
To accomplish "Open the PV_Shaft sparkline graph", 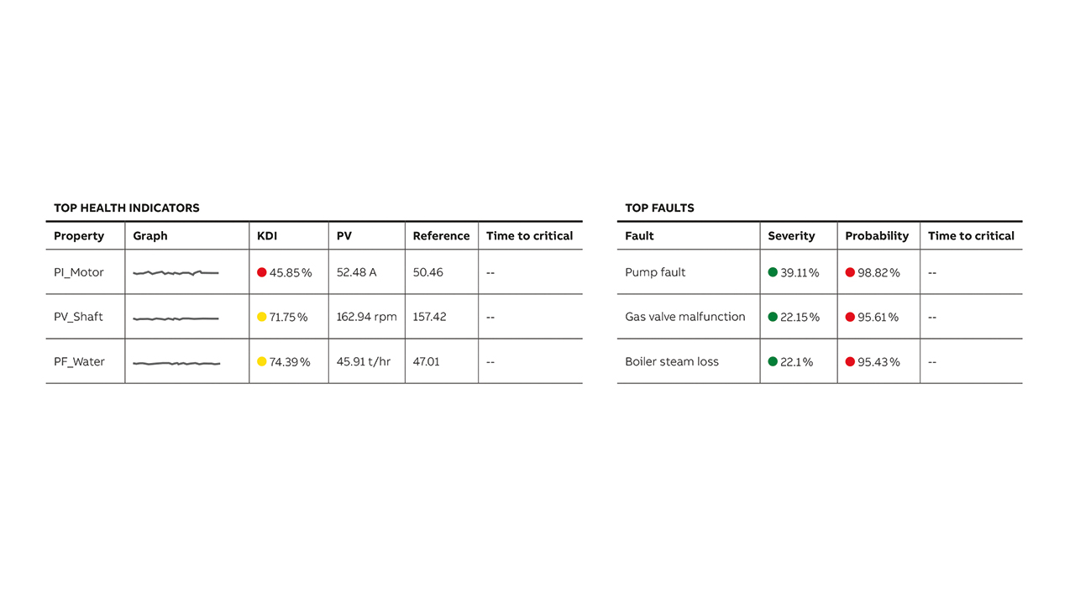I will click(176, 318).
